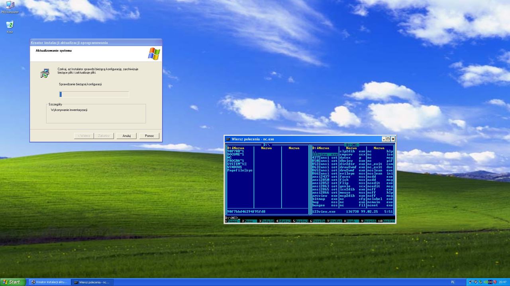Click 4 Edytuj in NC function bar
The height and width of the screenshot is (286, 510).
283,221
